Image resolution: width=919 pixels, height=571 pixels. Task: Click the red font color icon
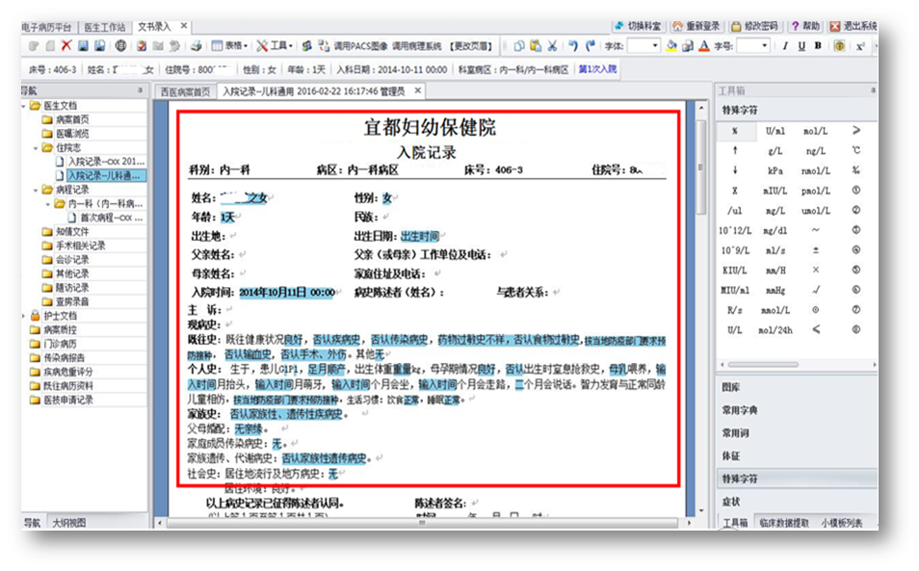click(704, 45)
